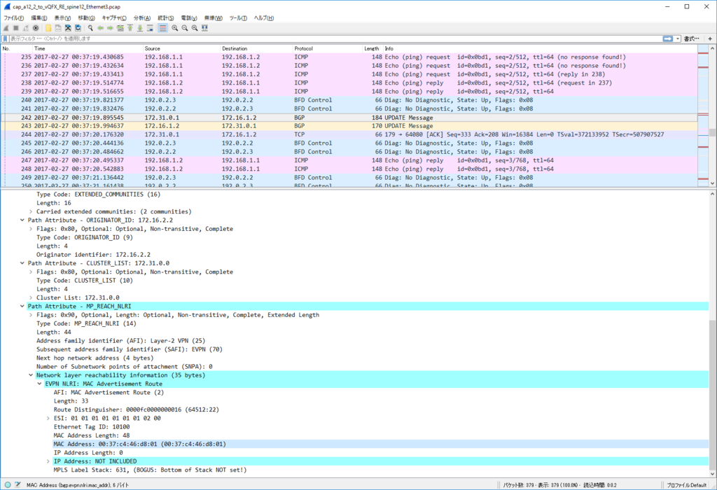
Task: Expand IP Address: NOT INCLUDED node
Action: coord(48,461)
